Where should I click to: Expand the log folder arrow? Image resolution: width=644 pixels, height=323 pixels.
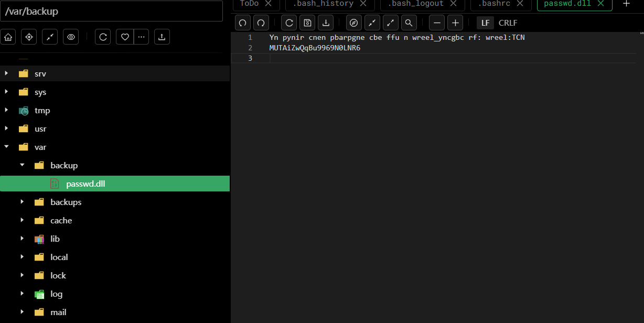pyautogui.click(x=22, y=294)
